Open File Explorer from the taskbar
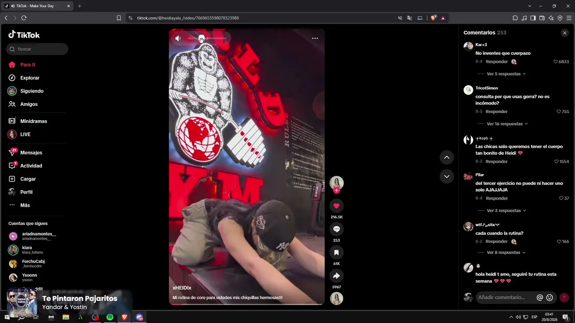Screen dimensions: 575x323 tap(66, 317)
